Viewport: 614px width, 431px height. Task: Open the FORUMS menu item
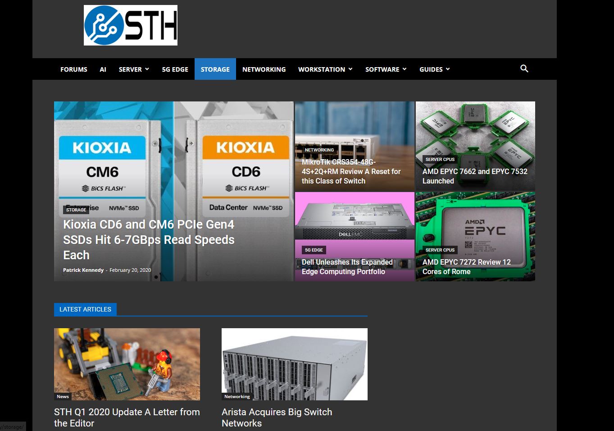point(74,69)
